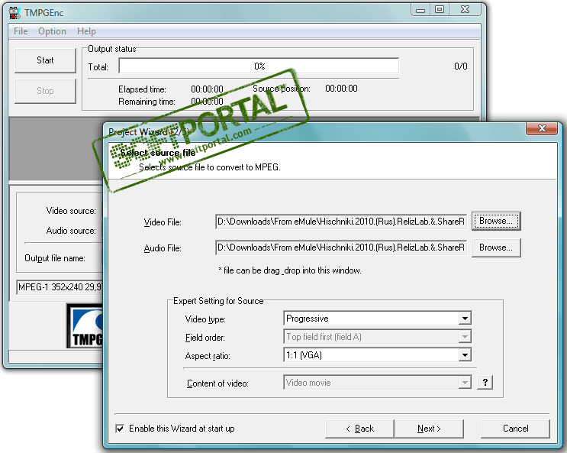Browse for the Video File

(496, 221)
